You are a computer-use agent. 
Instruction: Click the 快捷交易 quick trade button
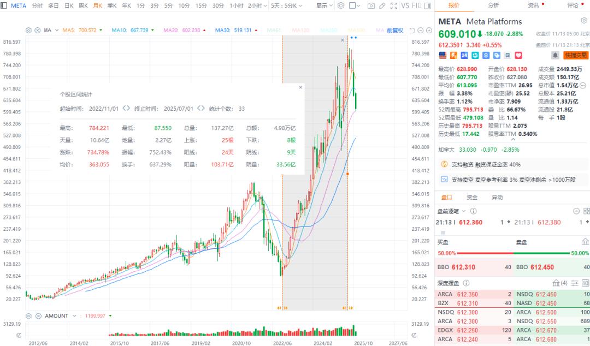coord(576,55)
